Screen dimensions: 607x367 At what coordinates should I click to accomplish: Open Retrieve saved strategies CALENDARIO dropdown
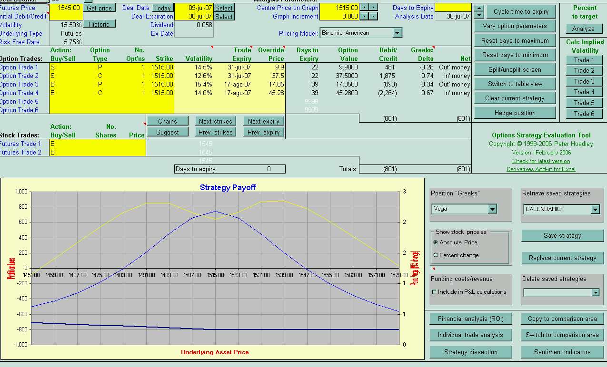(x=595, y=209)
